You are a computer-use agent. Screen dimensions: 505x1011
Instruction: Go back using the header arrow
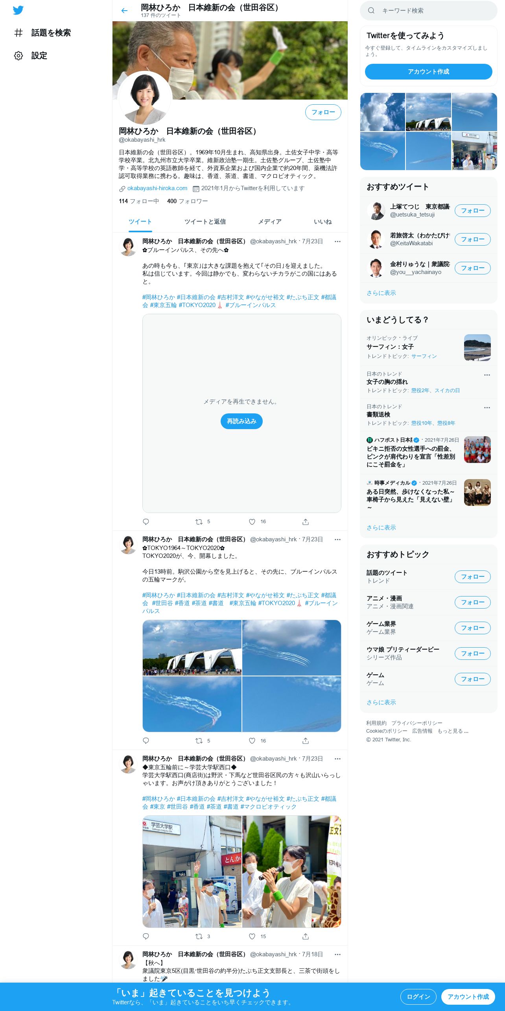[124, 11]
